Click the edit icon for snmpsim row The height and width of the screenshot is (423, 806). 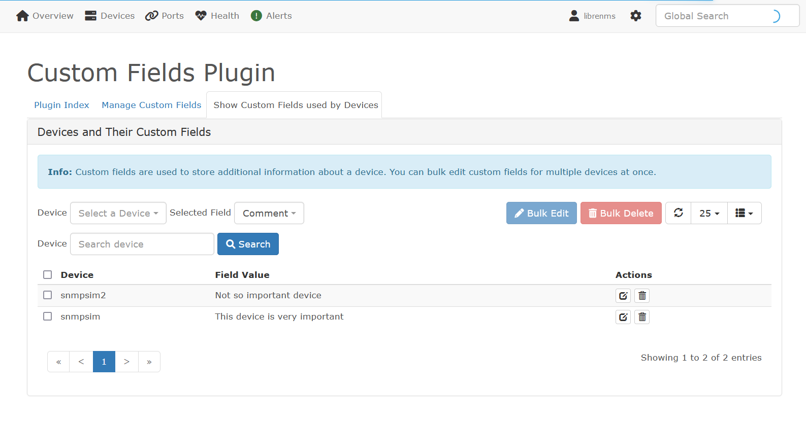point(623,317)
